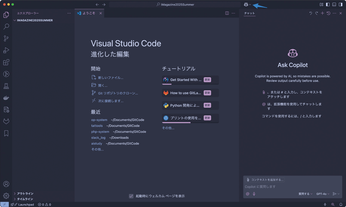This screenshot has height=207, width=346.
Task: Customize layout icon in title bar
Action: pos(321,4)
